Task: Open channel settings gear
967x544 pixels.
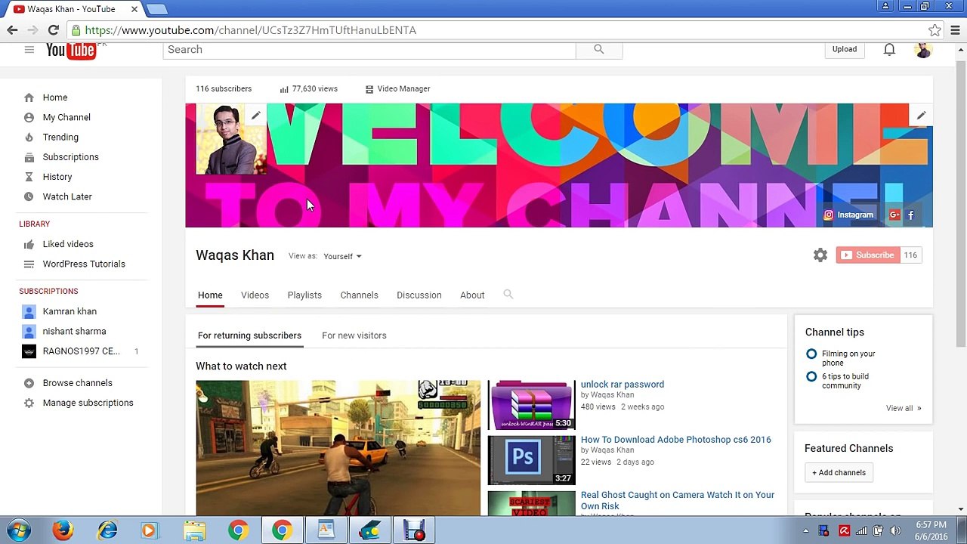Action: [x=820, y=255]
